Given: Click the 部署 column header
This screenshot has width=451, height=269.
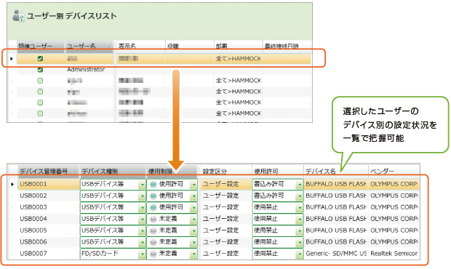Looking at the screenshot, I should pos(238,46).
